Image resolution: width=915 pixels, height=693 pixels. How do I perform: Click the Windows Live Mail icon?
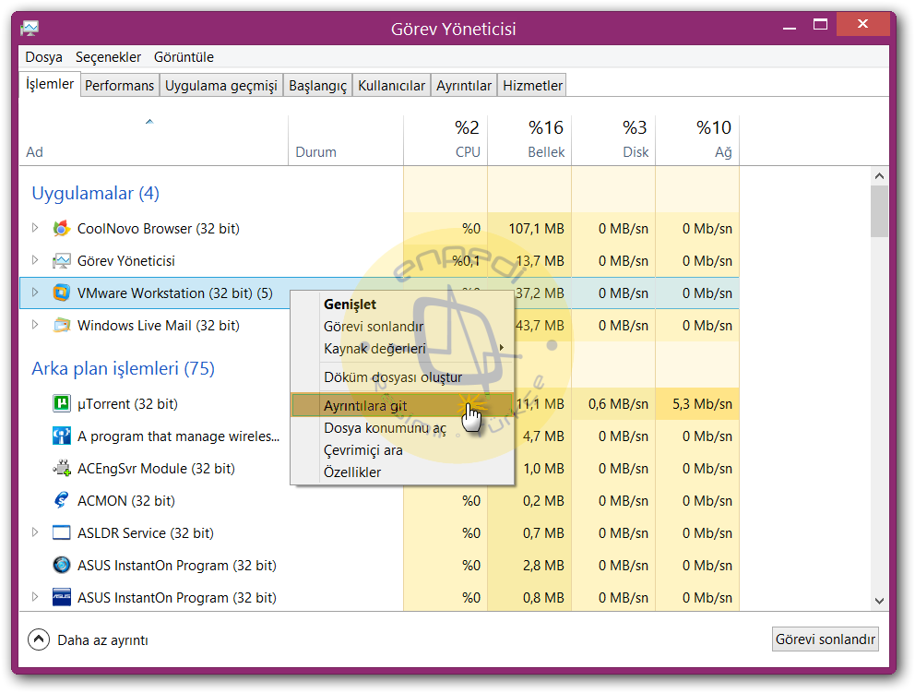click(61, 325)
